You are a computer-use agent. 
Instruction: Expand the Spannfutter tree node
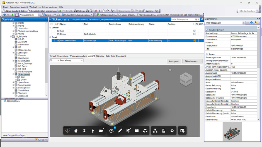(x=13, y=83)
